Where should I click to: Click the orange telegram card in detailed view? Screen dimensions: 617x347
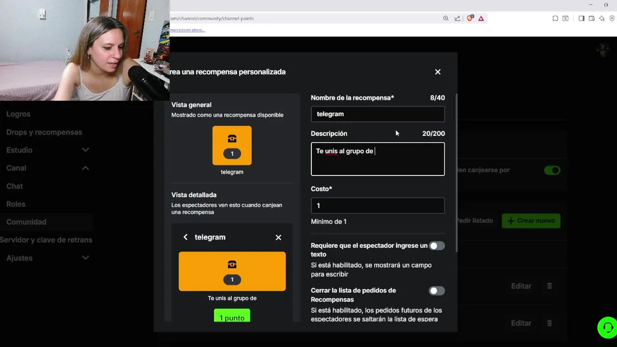(x=232, y=271)
